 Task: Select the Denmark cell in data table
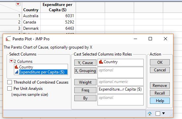coord(31,28)
